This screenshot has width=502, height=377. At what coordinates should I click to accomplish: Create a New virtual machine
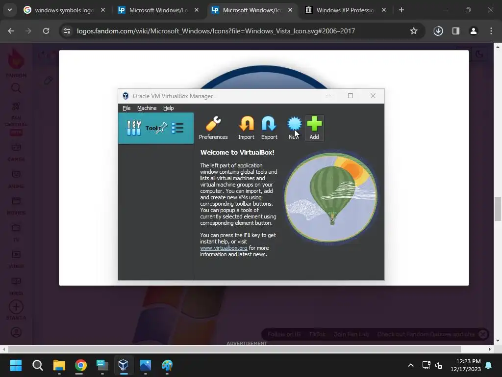click(294, 128)
